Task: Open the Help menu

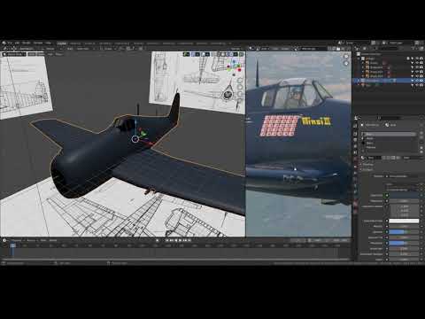Action: (48, 43)
